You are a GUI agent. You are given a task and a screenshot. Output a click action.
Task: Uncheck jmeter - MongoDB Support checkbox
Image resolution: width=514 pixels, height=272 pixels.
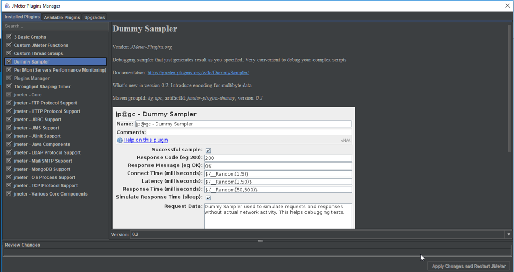tap(9, 169)
